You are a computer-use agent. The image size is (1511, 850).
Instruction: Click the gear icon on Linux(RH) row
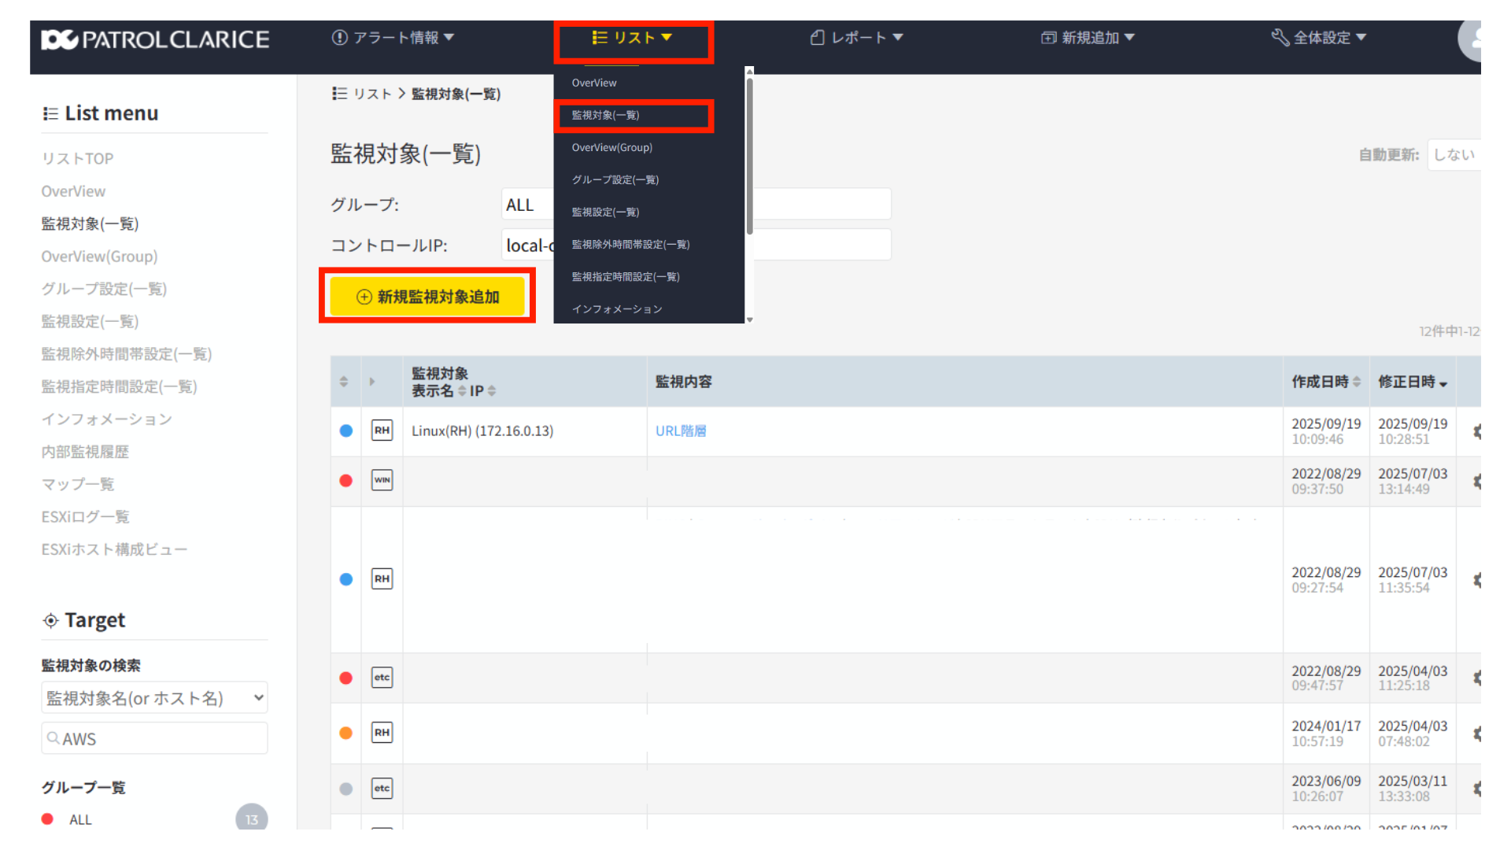(1476, 431)
